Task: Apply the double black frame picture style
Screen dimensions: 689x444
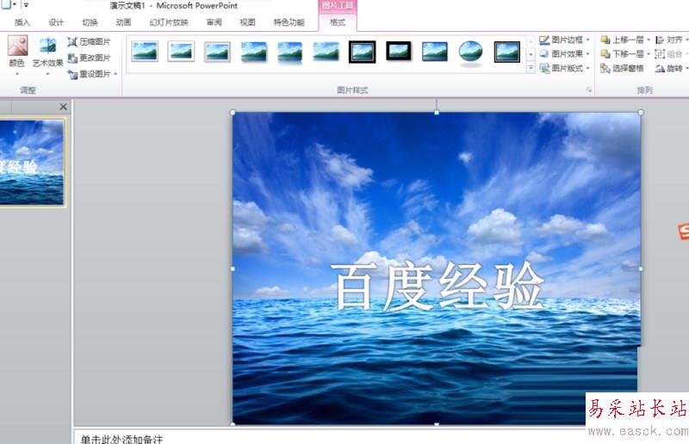Action: click(362, 52)
